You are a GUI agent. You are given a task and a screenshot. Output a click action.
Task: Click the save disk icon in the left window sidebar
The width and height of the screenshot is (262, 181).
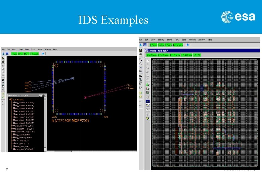coord(3,58)
